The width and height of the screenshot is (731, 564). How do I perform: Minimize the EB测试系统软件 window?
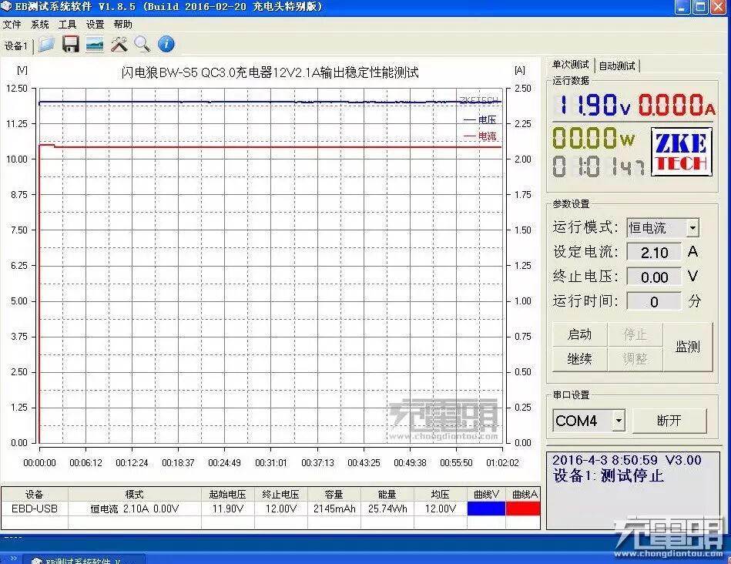coord(682,7)
